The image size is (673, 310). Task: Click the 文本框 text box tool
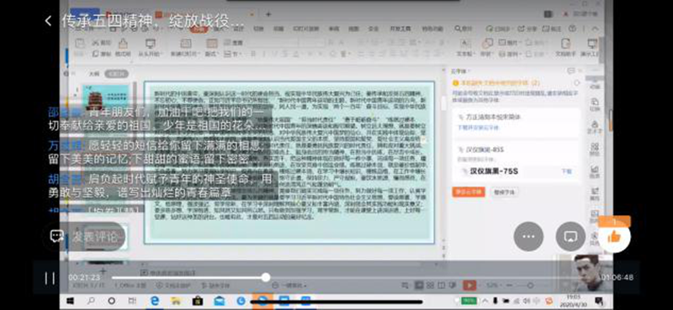click(x=464, y=48)
